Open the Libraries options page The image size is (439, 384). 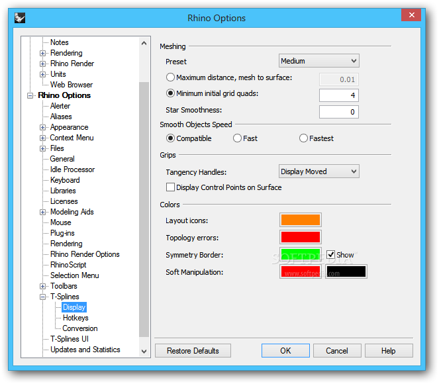pyautogui.click(x=63, y=191)
